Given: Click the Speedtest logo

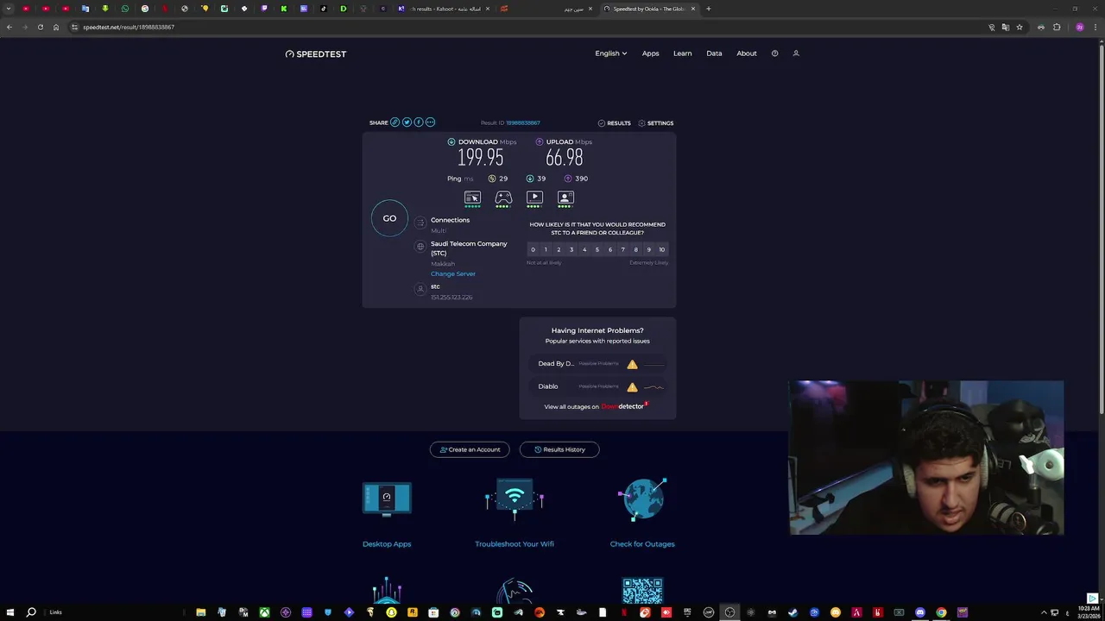Looking at the screenshot, I should point(316,53).
